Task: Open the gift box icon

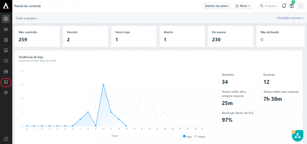Action: coord(292,6)
